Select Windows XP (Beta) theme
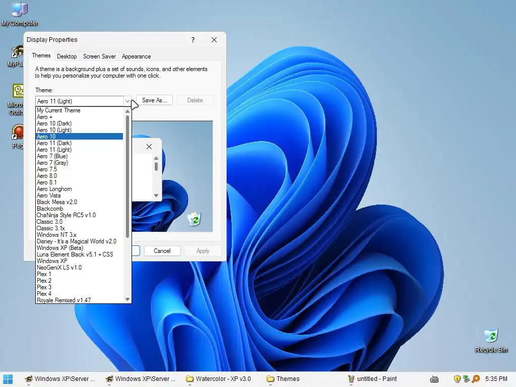516x387 pixels. [79, 248]
